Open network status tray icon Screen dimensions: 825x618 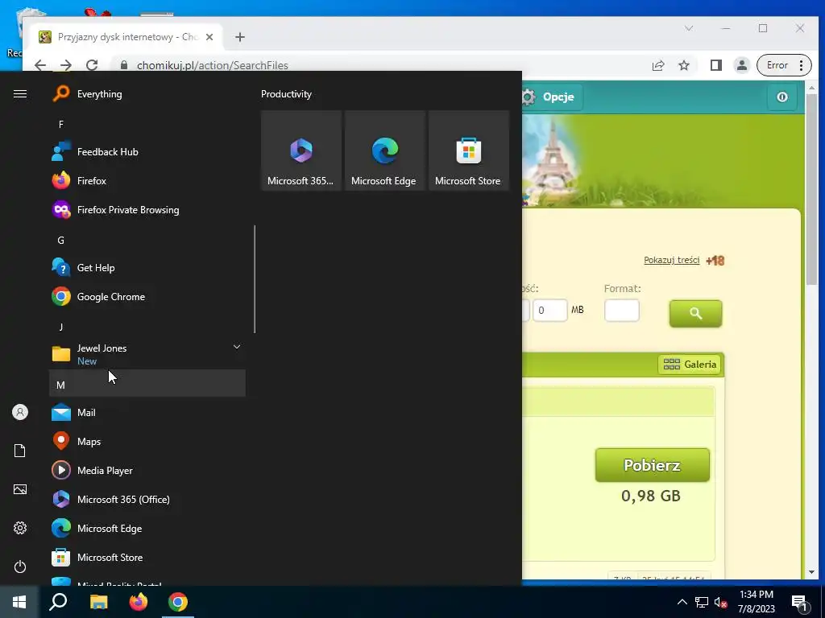coord(702,602)
